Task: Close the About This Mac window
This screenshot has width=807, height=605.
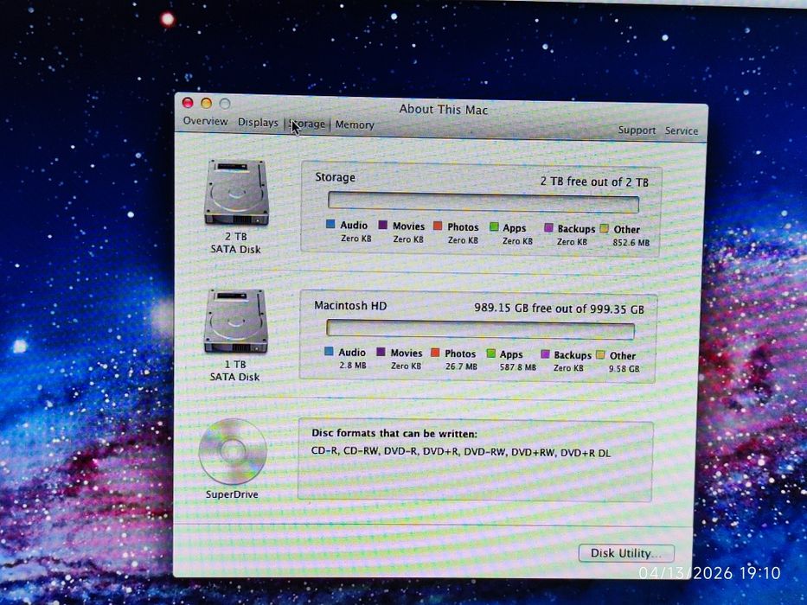Action: 188,103
